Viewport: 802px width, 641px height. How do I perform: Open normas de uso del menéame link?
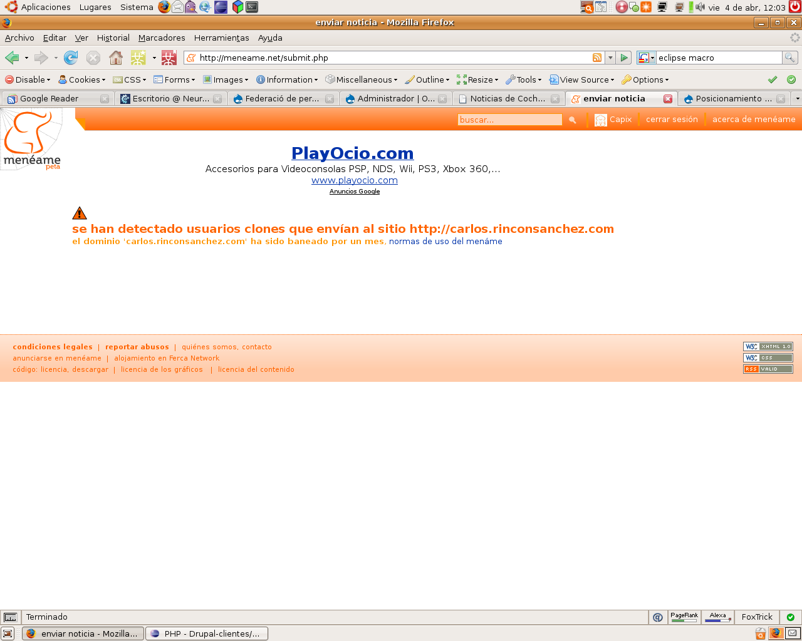[x=445, y=241]
